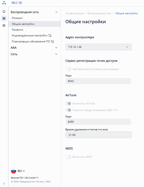Click the Russian flag language icon
The width and height of the screenshot is (144, 187).
(13, 171)
